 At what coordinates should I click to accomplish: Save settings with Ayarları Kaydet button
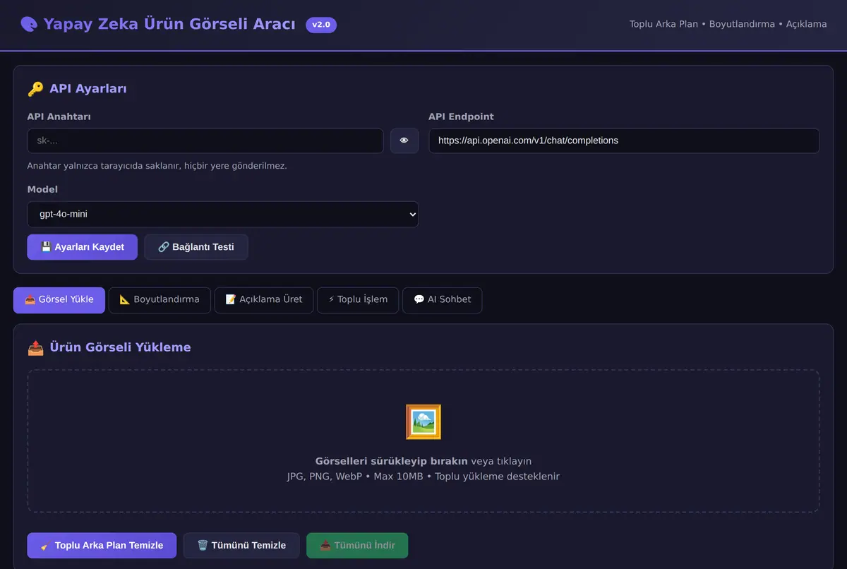83,247
